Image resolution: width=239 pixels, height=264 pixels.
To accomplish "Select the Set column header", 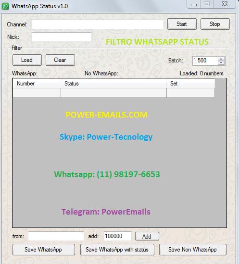I will 191,84.
